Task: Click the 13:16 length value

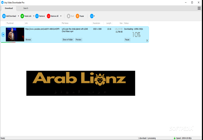Action: coord(109,29)
